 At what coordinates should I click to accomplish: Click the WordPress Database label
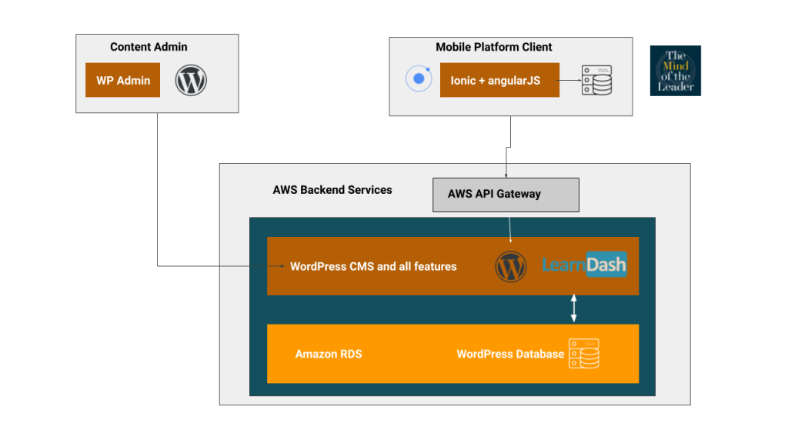click(x=510, y=354)
